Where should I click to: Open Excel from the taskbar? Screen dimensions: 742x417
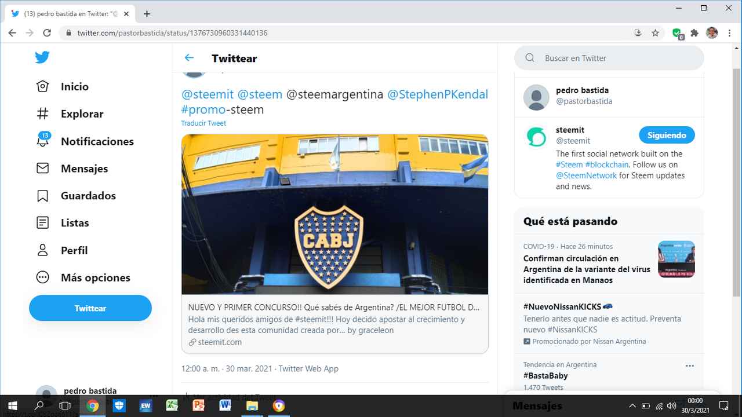(172, 406)
